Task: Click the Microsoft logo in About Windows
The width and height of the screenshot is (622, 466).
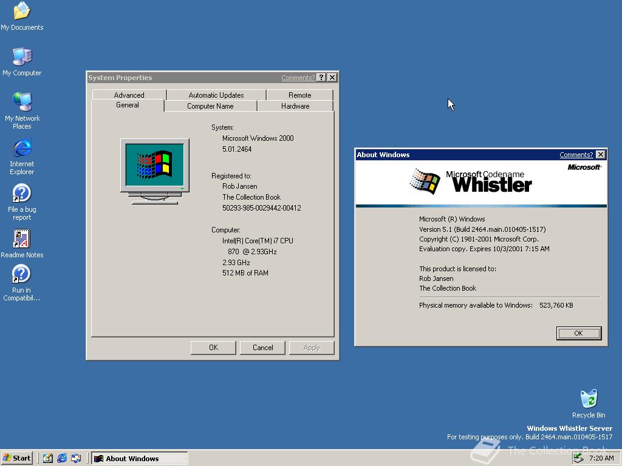Action: coord(584,167)
